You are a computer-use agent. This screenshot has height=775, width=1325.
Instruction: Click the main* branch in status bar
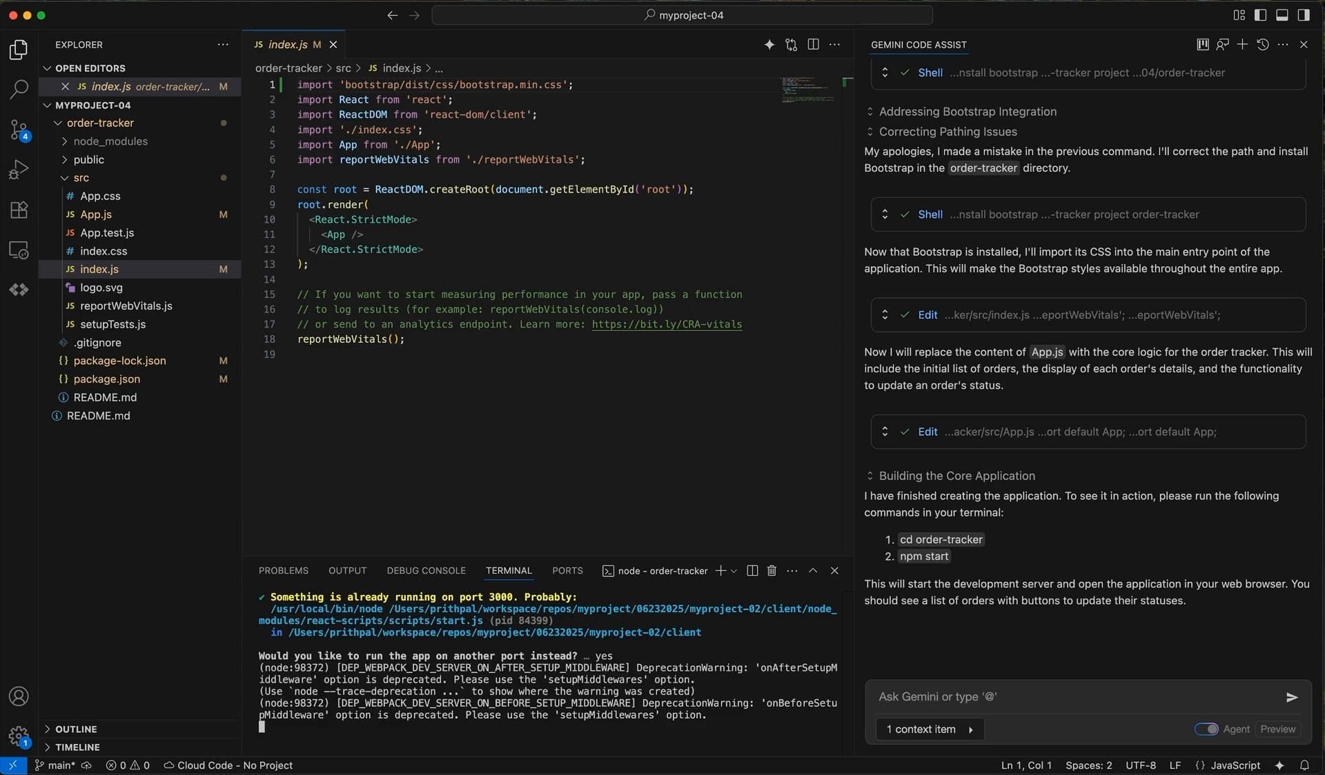coord(55,765)
